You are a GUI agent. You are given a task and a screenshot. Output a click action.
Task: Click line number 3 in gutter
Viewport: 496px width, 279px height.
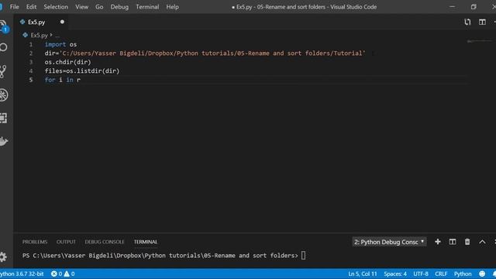pyautogui.click(x=31, y=62)
